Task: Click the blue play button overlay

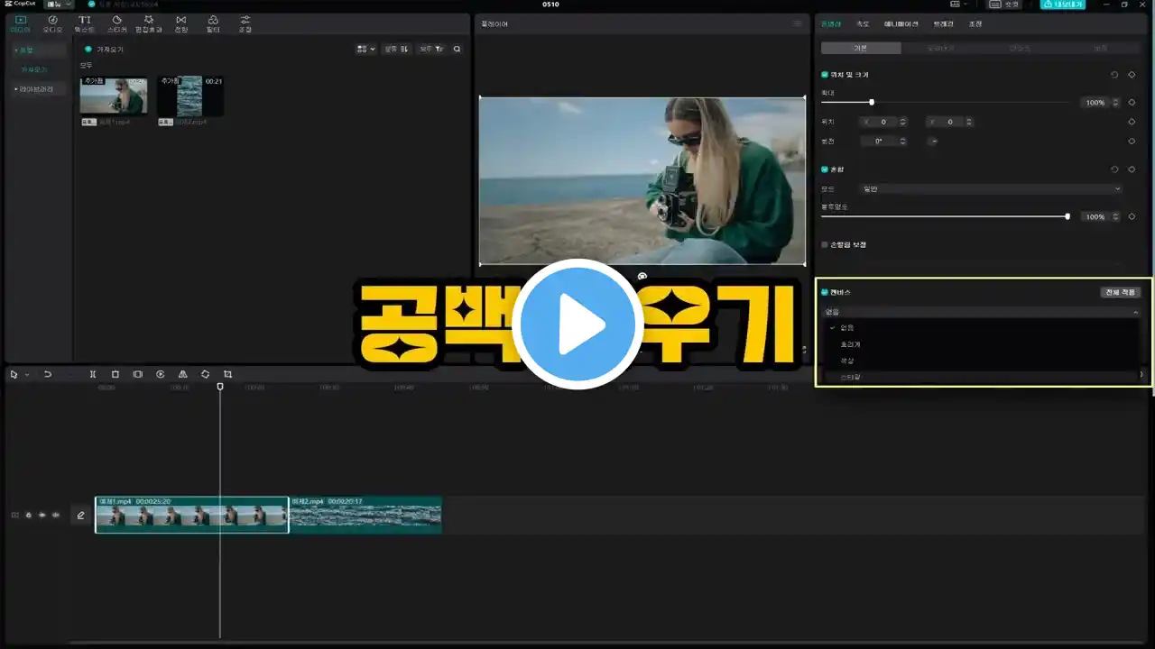Action: [577, 324]
